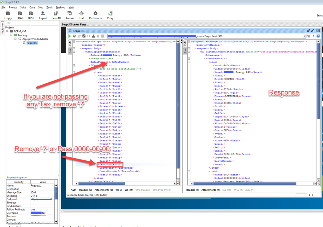Viewport: 323px width, 227px height.
Task: Click the create empty request square icon
Action: pyautogui.click(x=89, y=36)
